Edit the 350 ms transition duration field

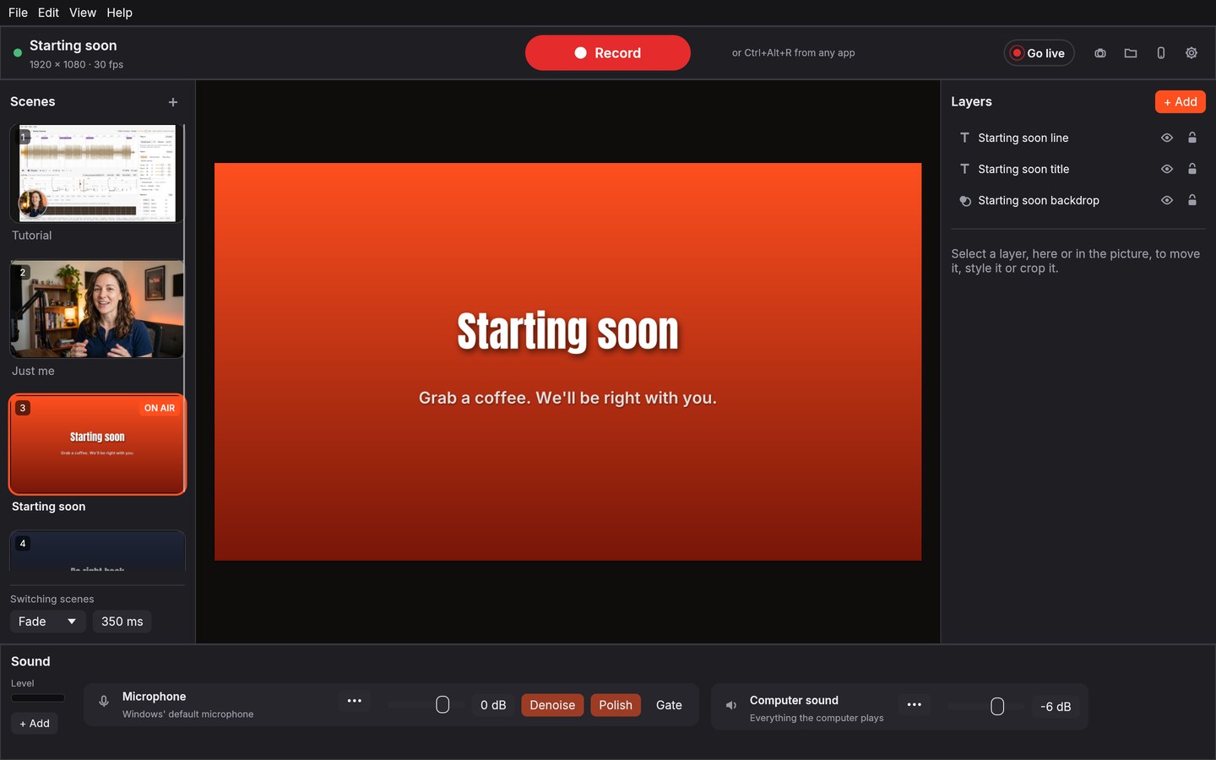click(x=122, y=622)
